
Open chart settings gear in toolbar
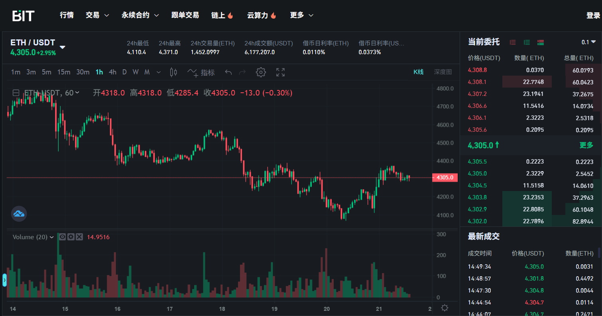click(261, 72)
